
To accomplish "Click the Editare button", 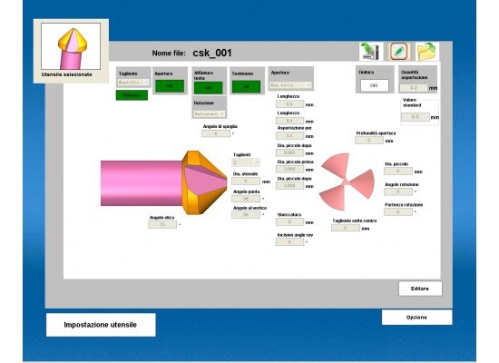I will pyautogui.click(x=420, y=289).
